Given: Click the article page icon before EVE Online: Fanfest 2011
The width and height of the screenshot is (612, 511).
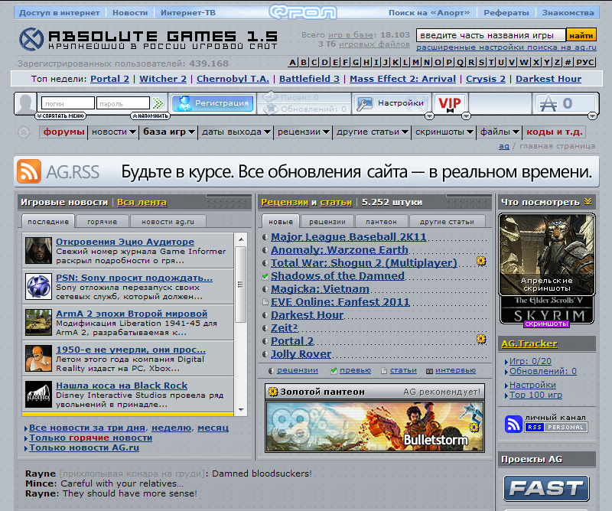Looking at the screenshot, I should pos(265,302).
